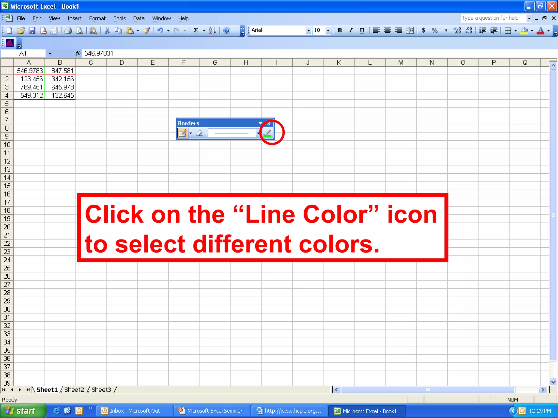This screenshot has height=418, width=558.
Task: Click the vertical scrollbar down arrow
Action: pyautogui.click(x=553, y=382)
